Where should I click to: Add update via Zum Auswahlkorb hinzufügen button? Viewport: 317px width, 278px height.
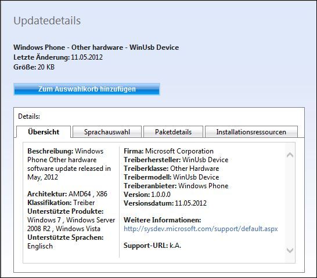coord(87,89)
